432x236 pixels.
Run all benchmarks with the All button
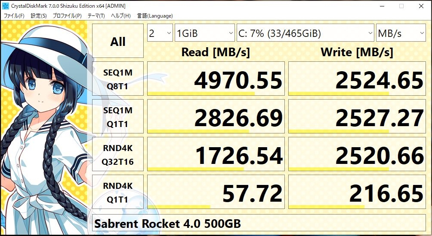(118, 41)
